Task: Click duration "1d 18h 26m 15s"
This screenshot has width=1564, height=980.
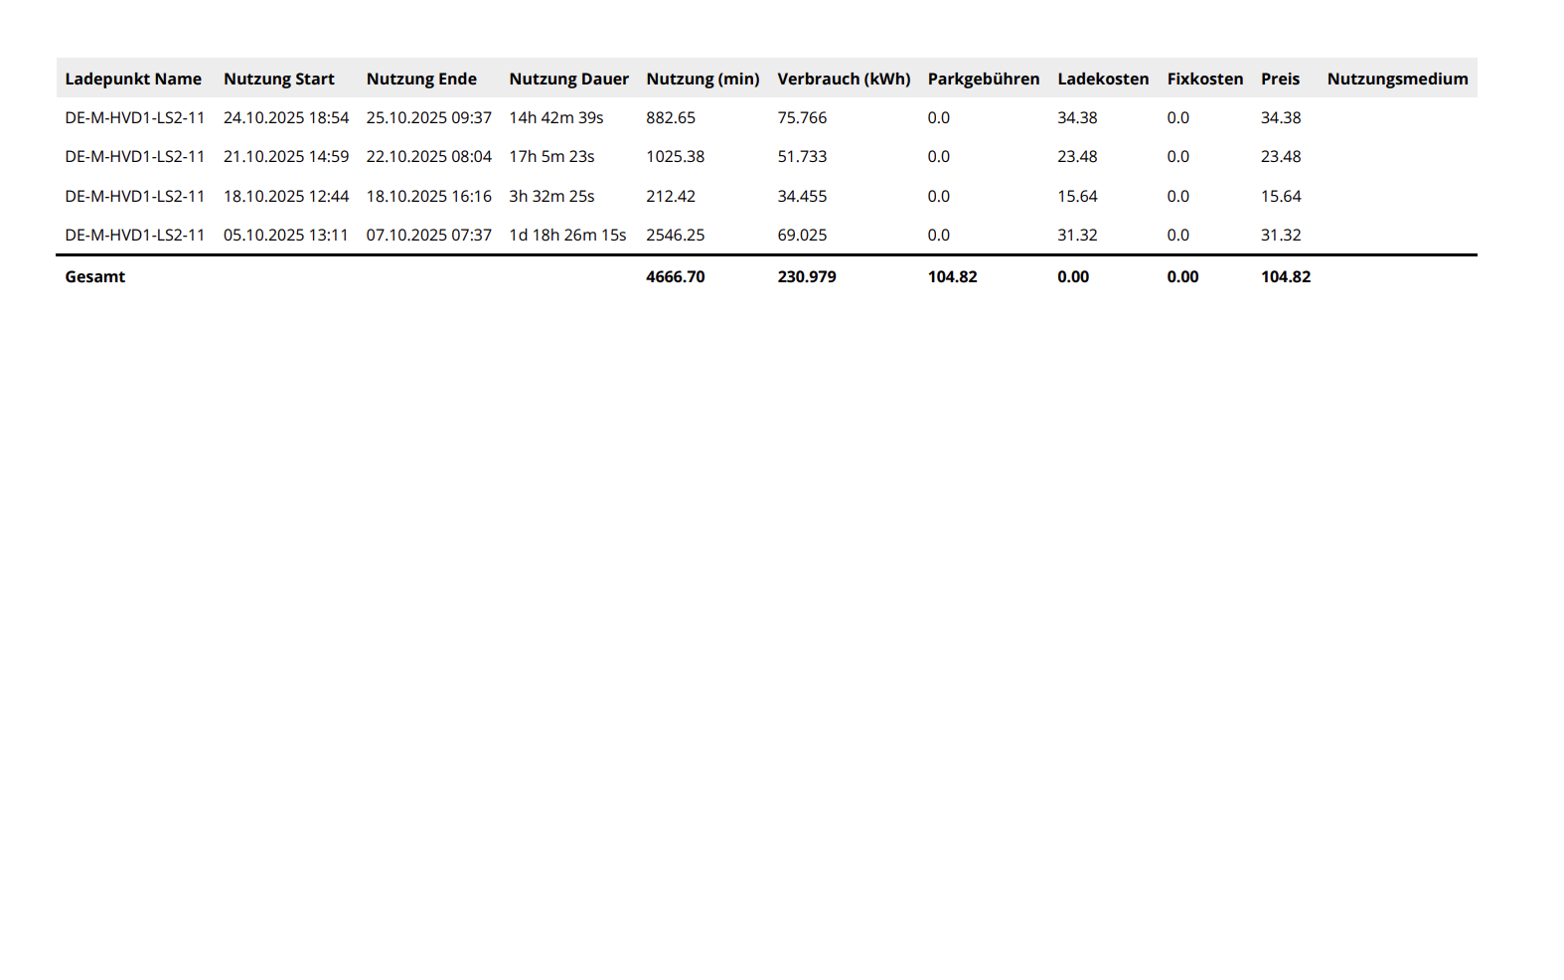Action: coord(567,235)
